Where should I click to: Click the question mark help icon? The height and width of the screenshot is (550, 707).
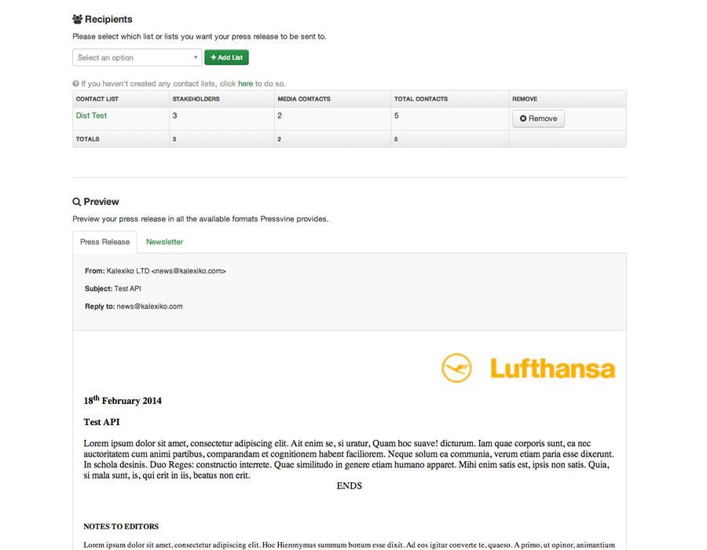[75, 83]
